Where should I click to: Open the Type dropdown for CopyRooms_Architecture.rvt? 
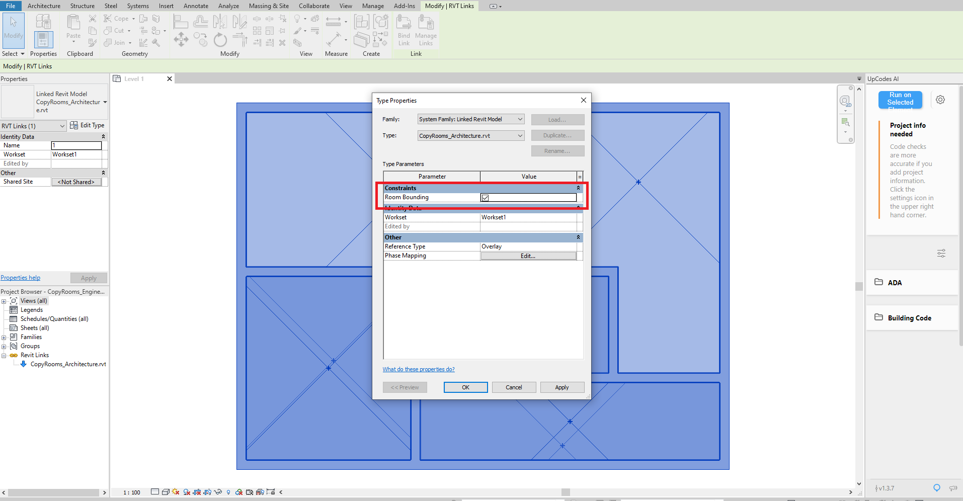coord(520,135)
